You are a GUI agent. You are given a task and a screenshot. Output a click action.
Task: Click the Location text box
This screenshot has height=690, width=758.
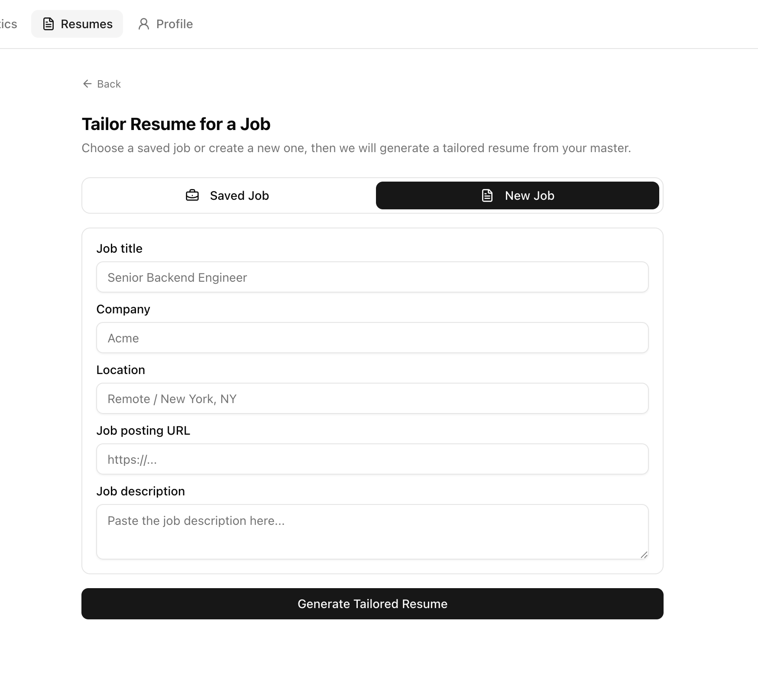(372, 398)
